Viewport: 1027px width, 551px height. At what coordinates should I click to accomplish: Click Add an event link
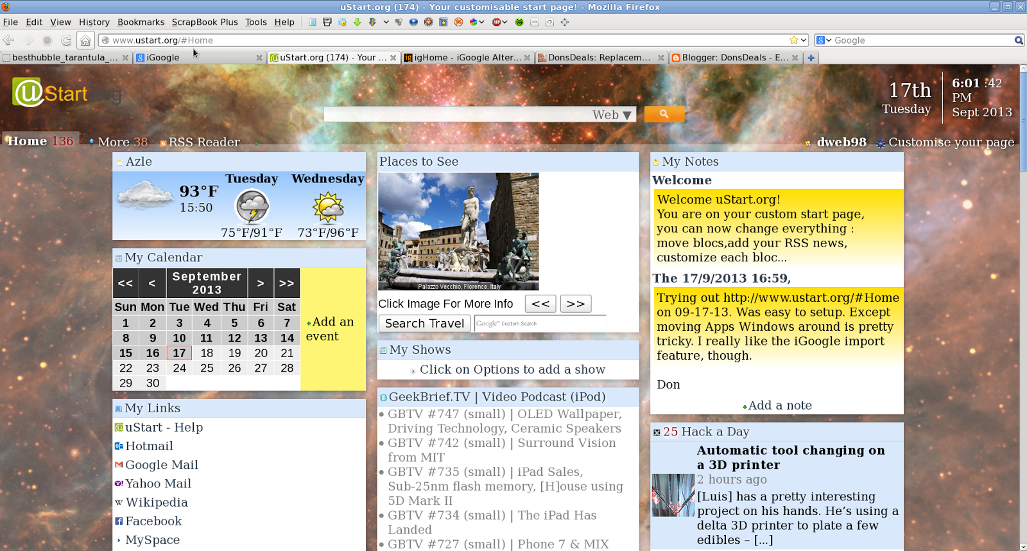(x=330, y=329)
